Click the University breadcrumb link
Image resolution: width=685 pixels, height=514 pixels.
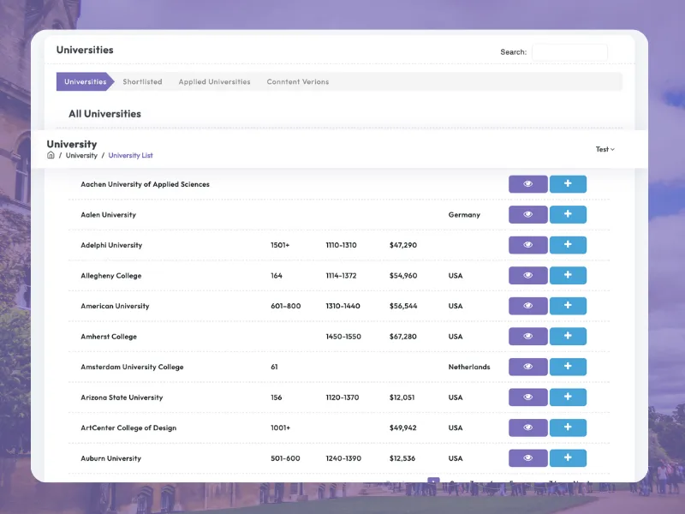pos(81,156)
